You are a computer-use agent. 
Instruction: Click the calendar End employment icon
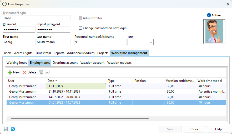click(x=41, y=72)
